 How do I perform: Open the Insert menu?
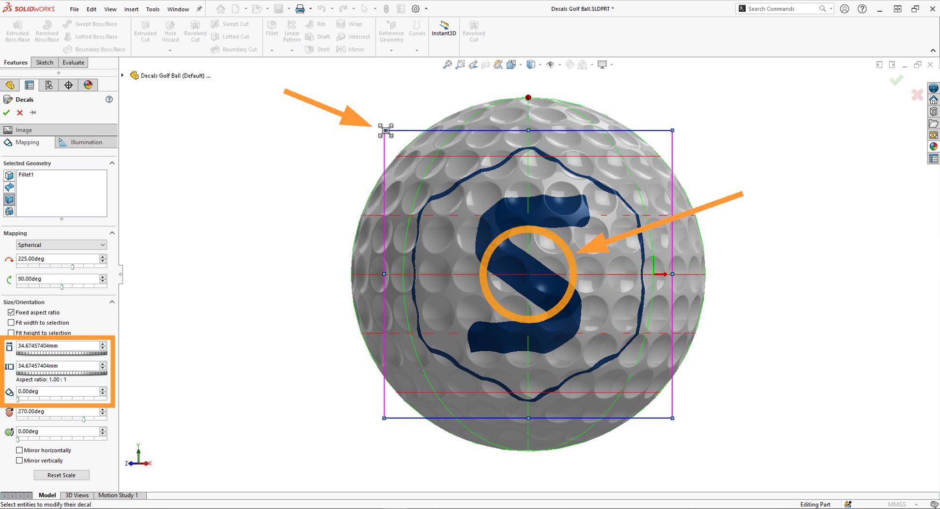(131, 9)
